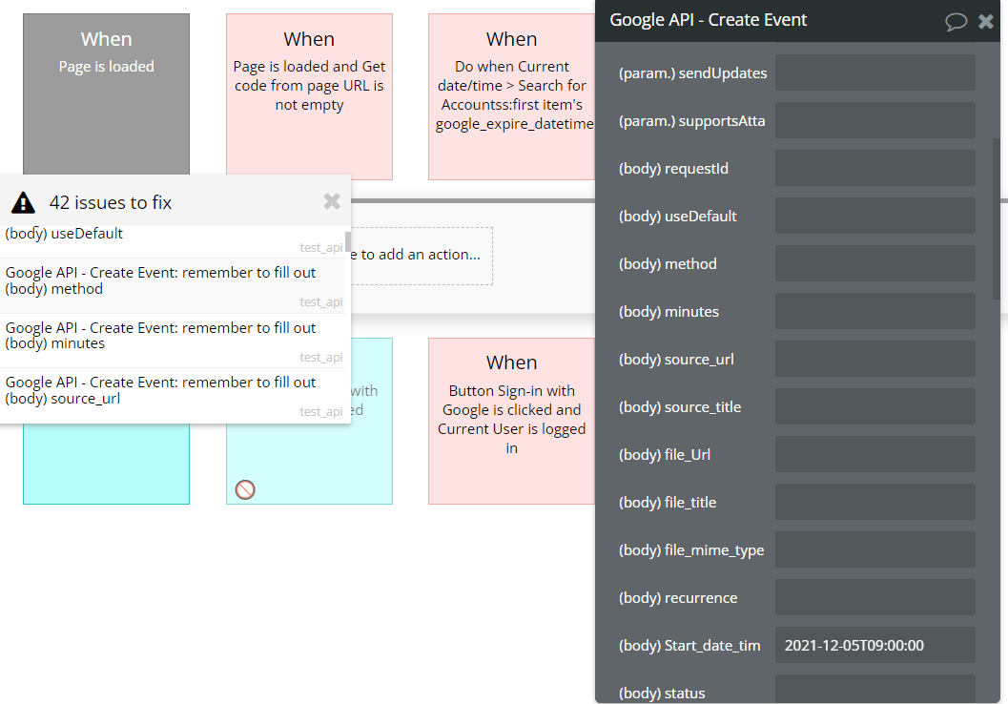This screenshot has width=1008, height=704.
Task: Click the (body) file_Url input field
Action: point(874,454)
